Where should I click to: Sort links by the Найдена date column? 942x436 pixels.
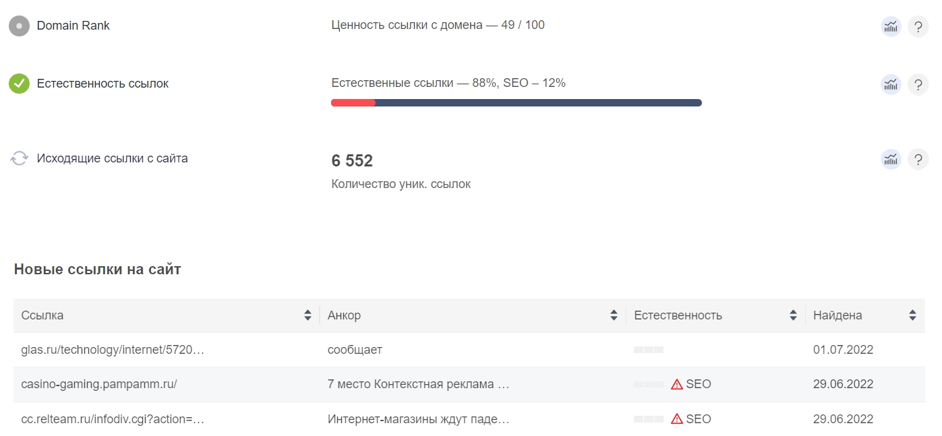coord(912,315)
